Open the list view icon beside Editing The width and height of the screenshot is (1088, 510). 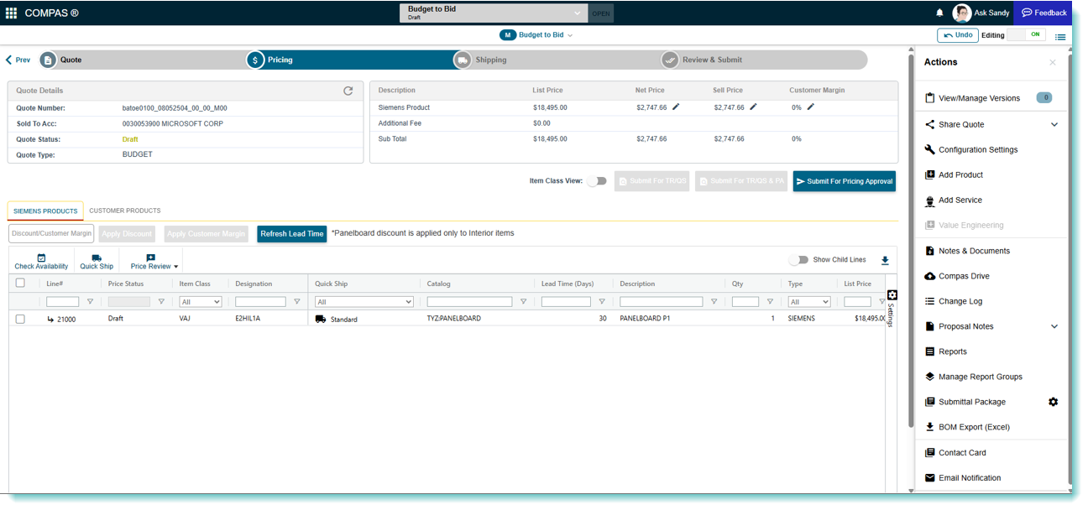pos(1060,36)
